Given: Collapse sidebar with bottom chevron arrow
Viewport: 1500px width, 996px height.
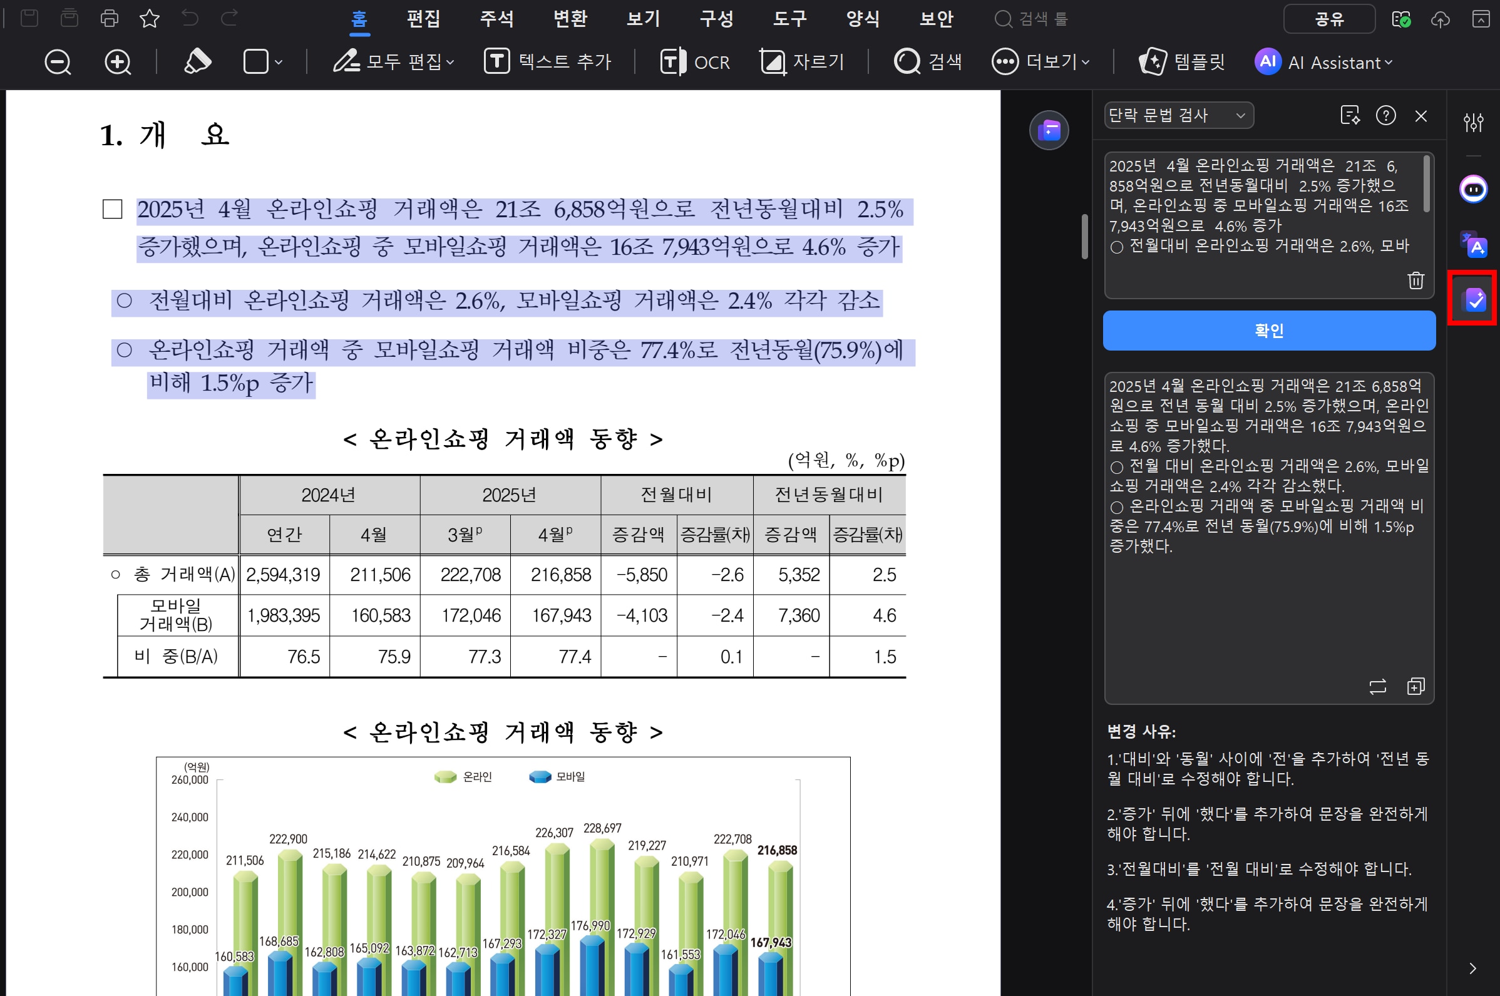Looking at the screenshot, I should tap(1472, 968).
